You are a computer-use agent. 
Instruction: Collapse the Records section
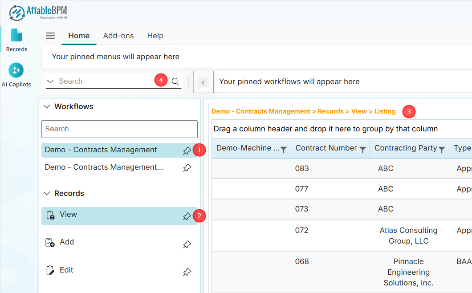click(x=47, y=193)
